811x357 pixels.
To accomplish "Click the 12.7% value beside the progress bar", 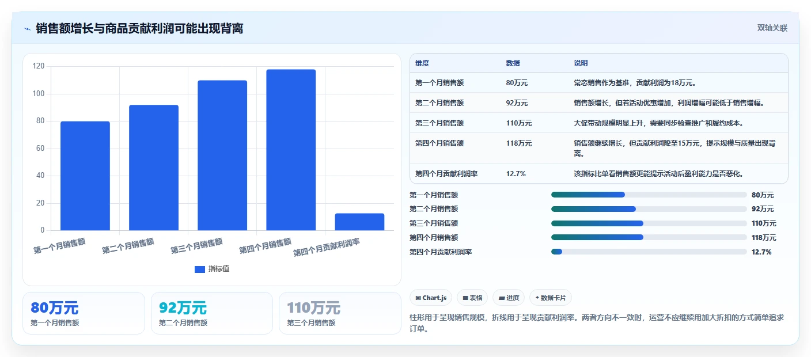I will point(761,252).
